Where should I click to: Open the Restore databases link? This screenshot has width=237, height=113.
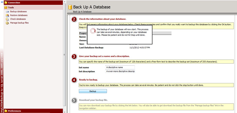(19, 15)
